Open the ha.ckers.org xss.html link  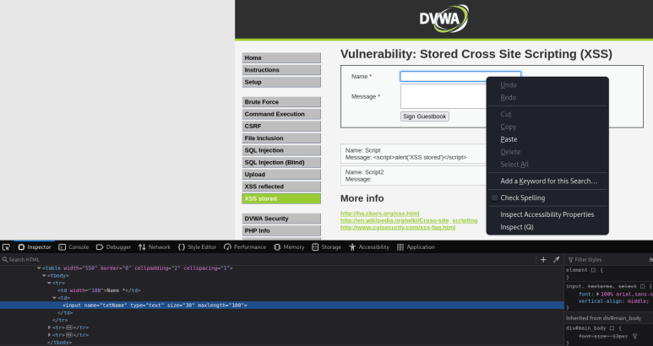[x=380, y=214]
